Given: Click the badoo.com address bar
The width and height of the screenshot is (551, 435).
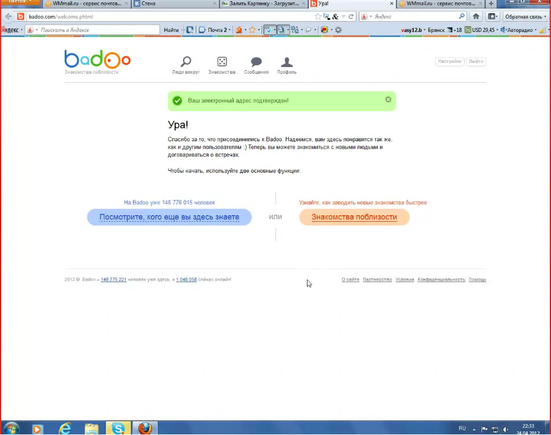Looking at the screenshot, I should pos(169,16).
